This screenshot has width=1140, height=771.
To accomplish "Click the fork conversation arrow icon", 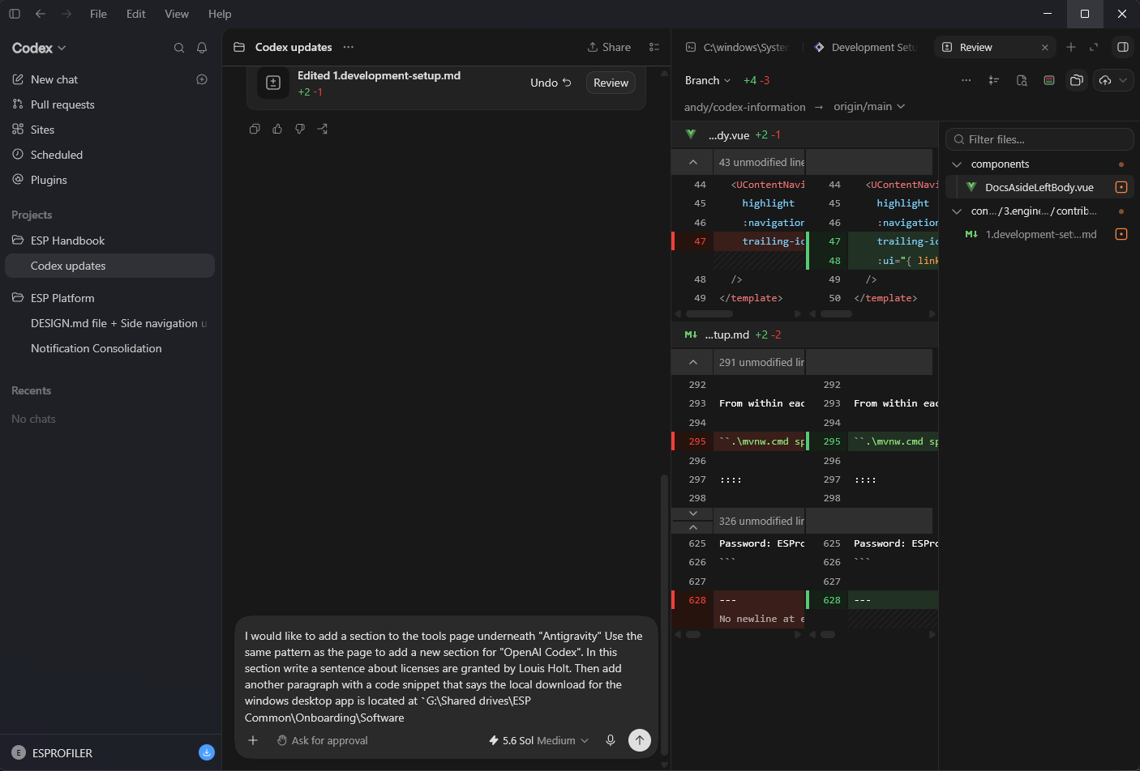I will tap(323, 129).
